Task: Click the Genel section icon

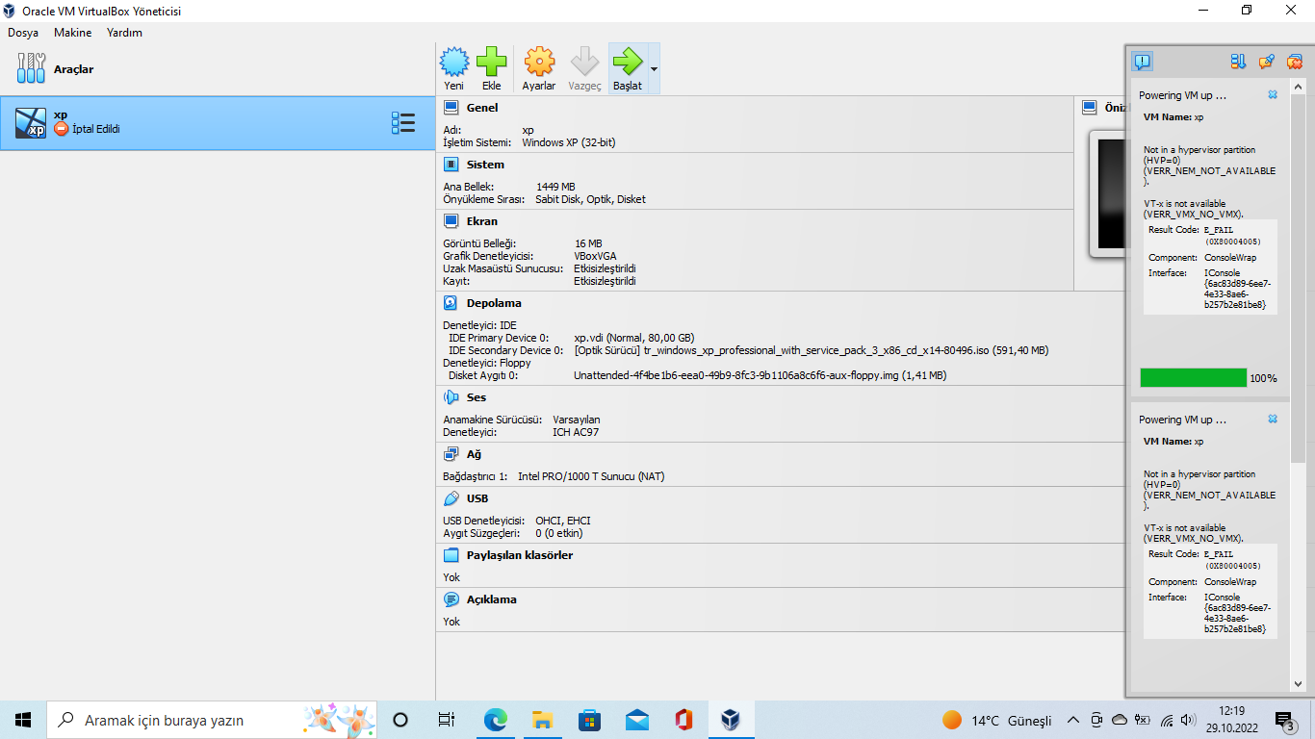Action: (x=451, y=108)
